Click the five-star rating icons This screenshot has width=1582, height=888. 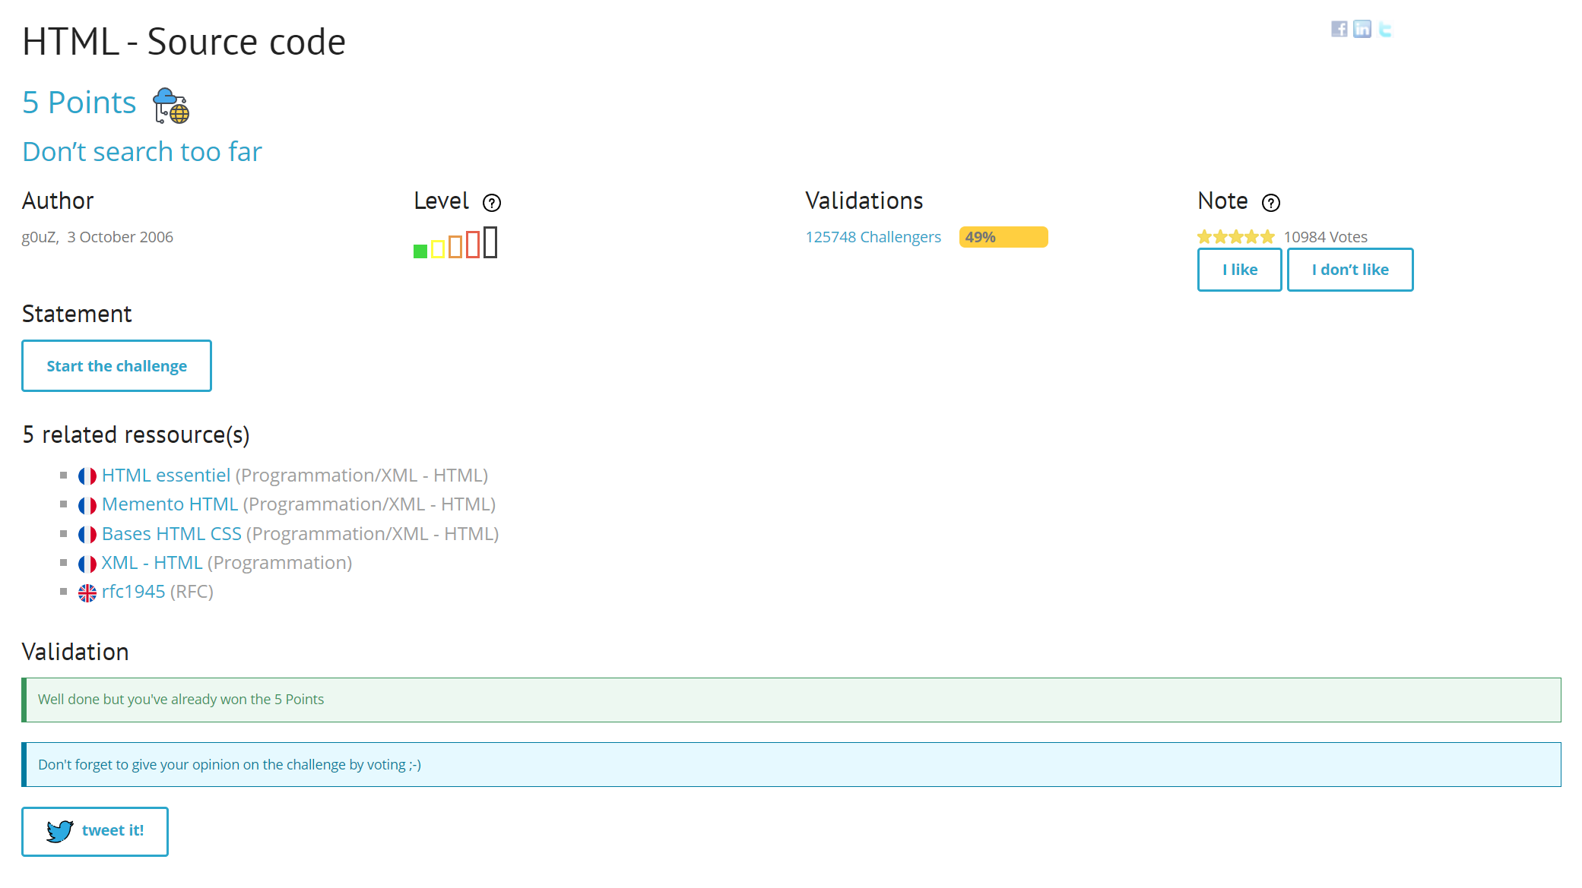click(x=1235, y=237)
